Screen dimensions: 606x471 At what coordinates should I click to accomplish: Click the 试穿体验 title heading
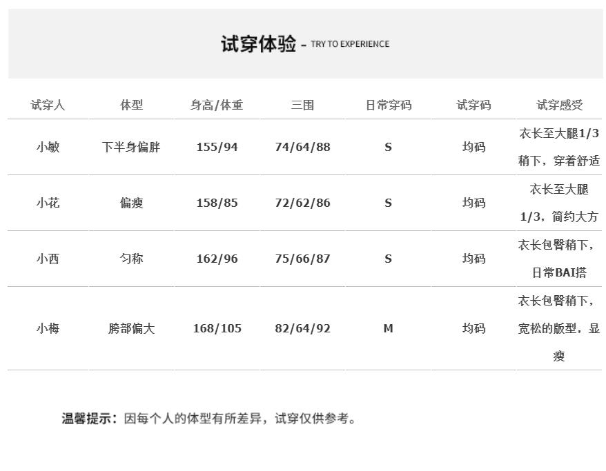point(258,44)
